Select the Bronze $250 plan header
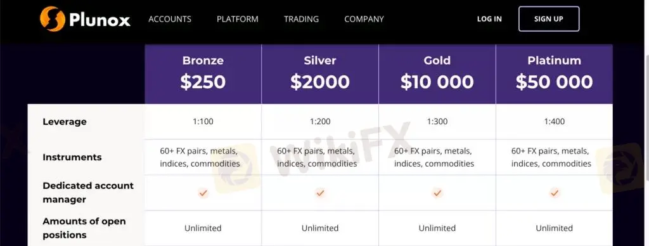 tap(203, 74)
